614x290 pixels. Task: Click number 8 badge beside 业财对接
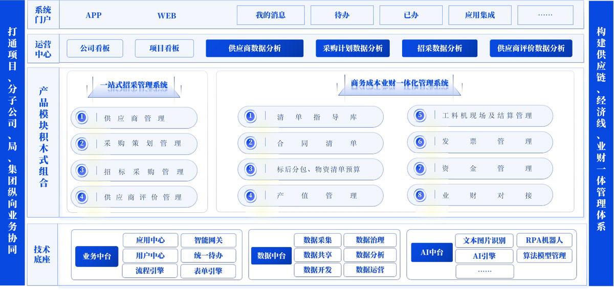420,195
